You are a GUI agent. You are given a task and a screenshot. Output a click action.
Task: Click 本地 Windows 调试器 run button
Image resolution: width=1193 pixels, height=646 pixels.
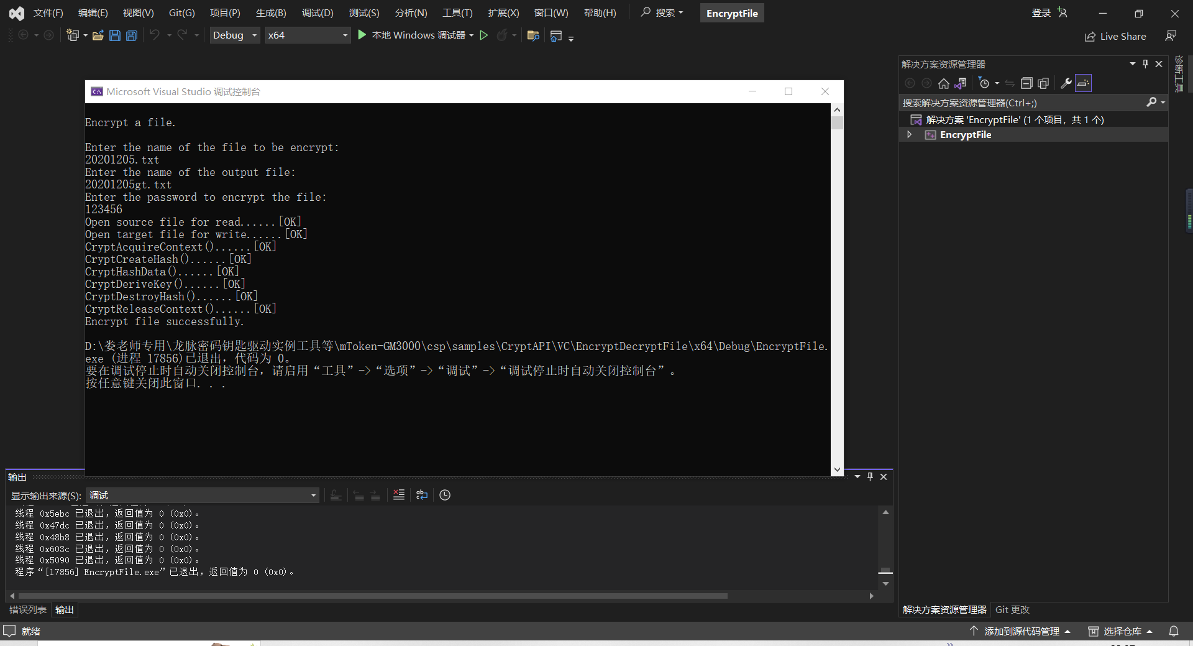coord(411,35)
